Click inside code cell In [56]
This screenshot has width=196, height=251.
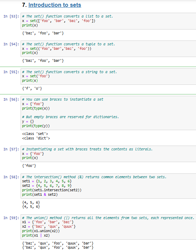[108, 113]
